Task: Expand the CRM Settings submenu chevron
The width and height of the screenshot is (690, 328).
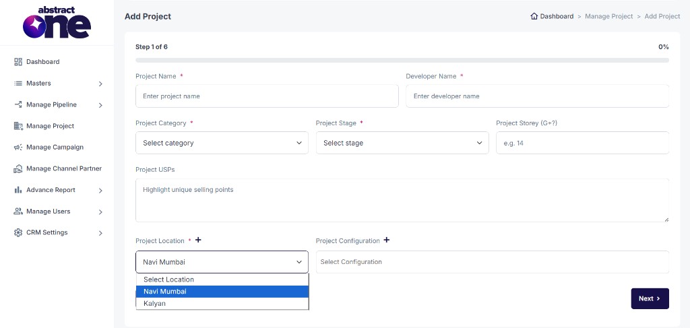Action: [x=100, y=233]
